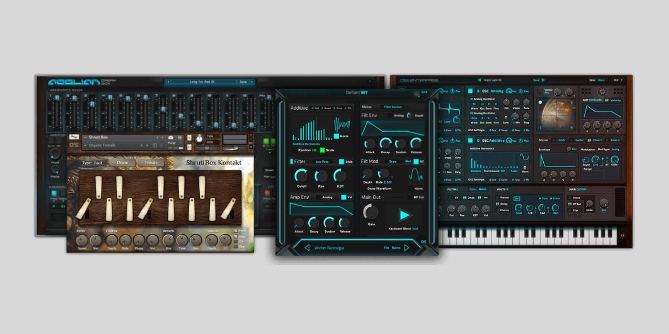Image resolution: width=669 pixels, height=334 pixels.
Task: Click the Female button in Shruti Box
Action: tap(151, 163)
